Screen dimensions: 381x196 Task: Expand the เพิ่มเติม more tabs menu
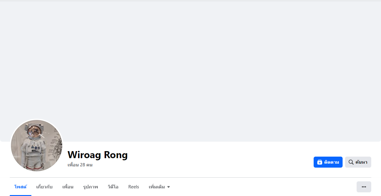(157, 187)
